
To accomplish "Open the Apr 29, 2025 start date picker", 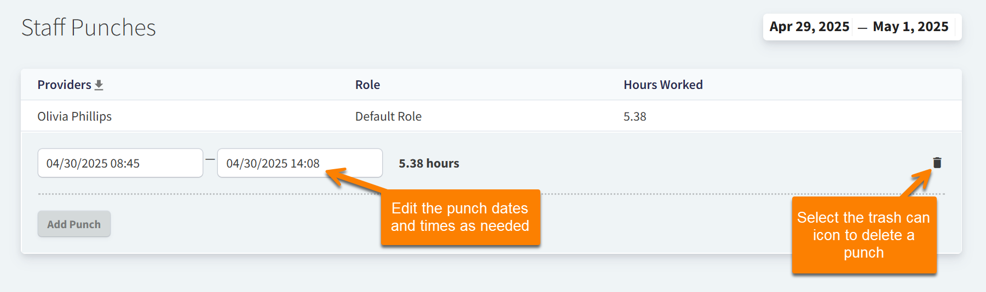I will [809, 27].
